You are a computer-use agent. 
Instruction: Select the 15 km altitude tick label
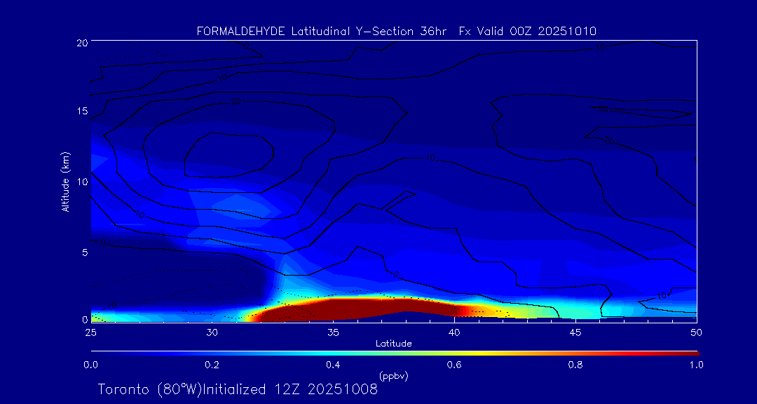81,112
